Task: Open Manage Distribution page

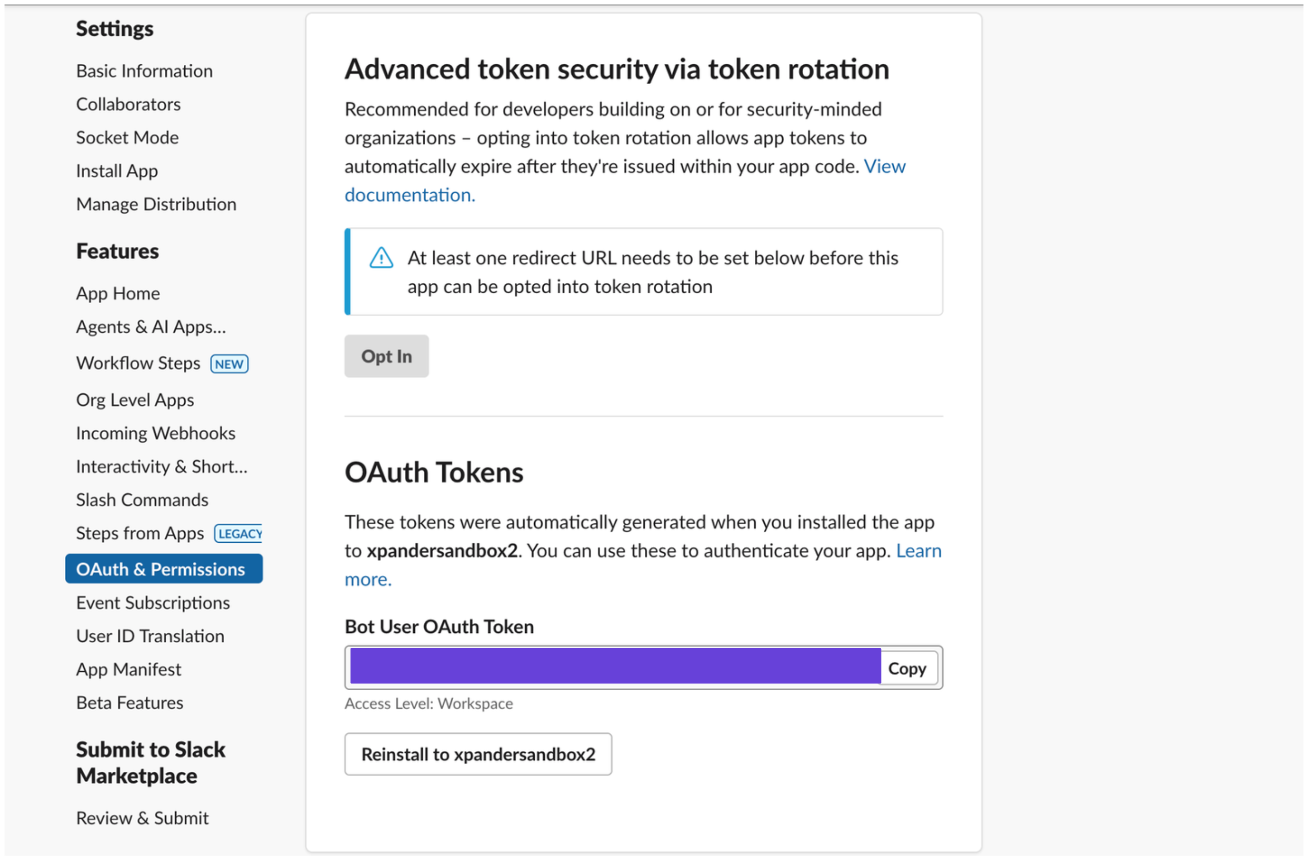Action: (156, 205)
